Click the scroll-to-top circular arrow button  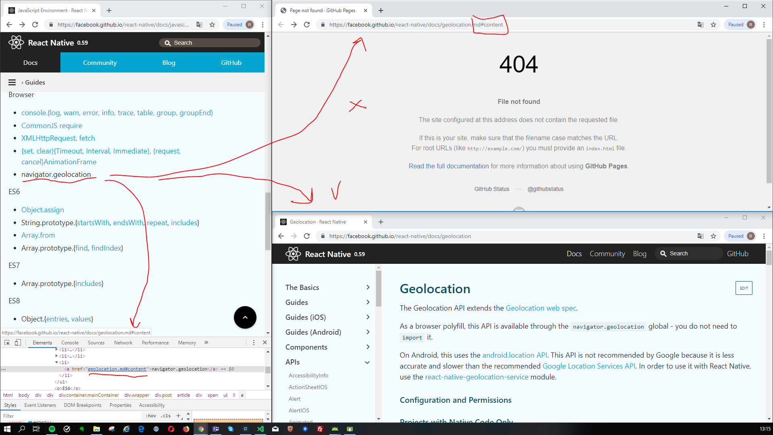click(245, 317)
